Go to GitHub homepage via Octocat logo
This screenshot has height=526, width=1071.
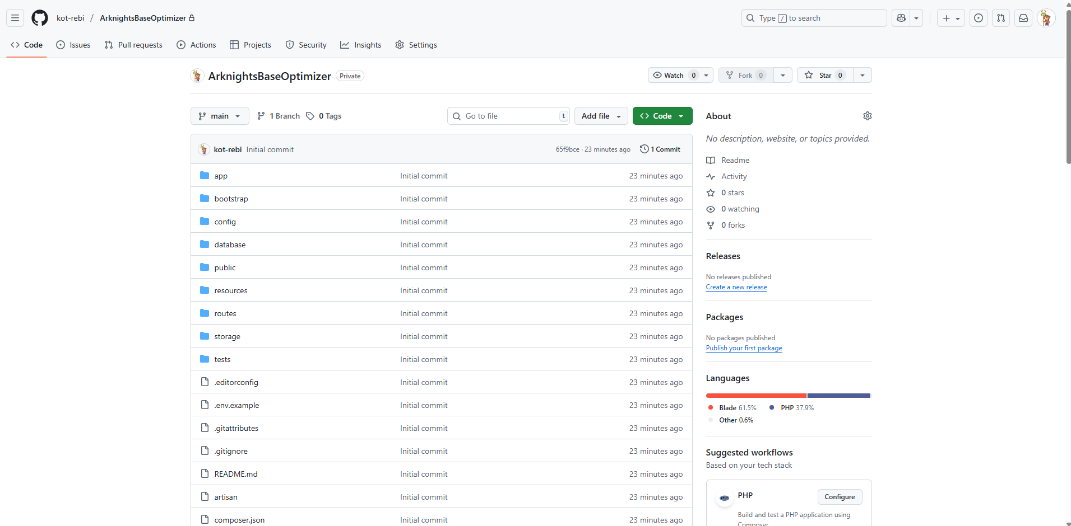[40, 18]
